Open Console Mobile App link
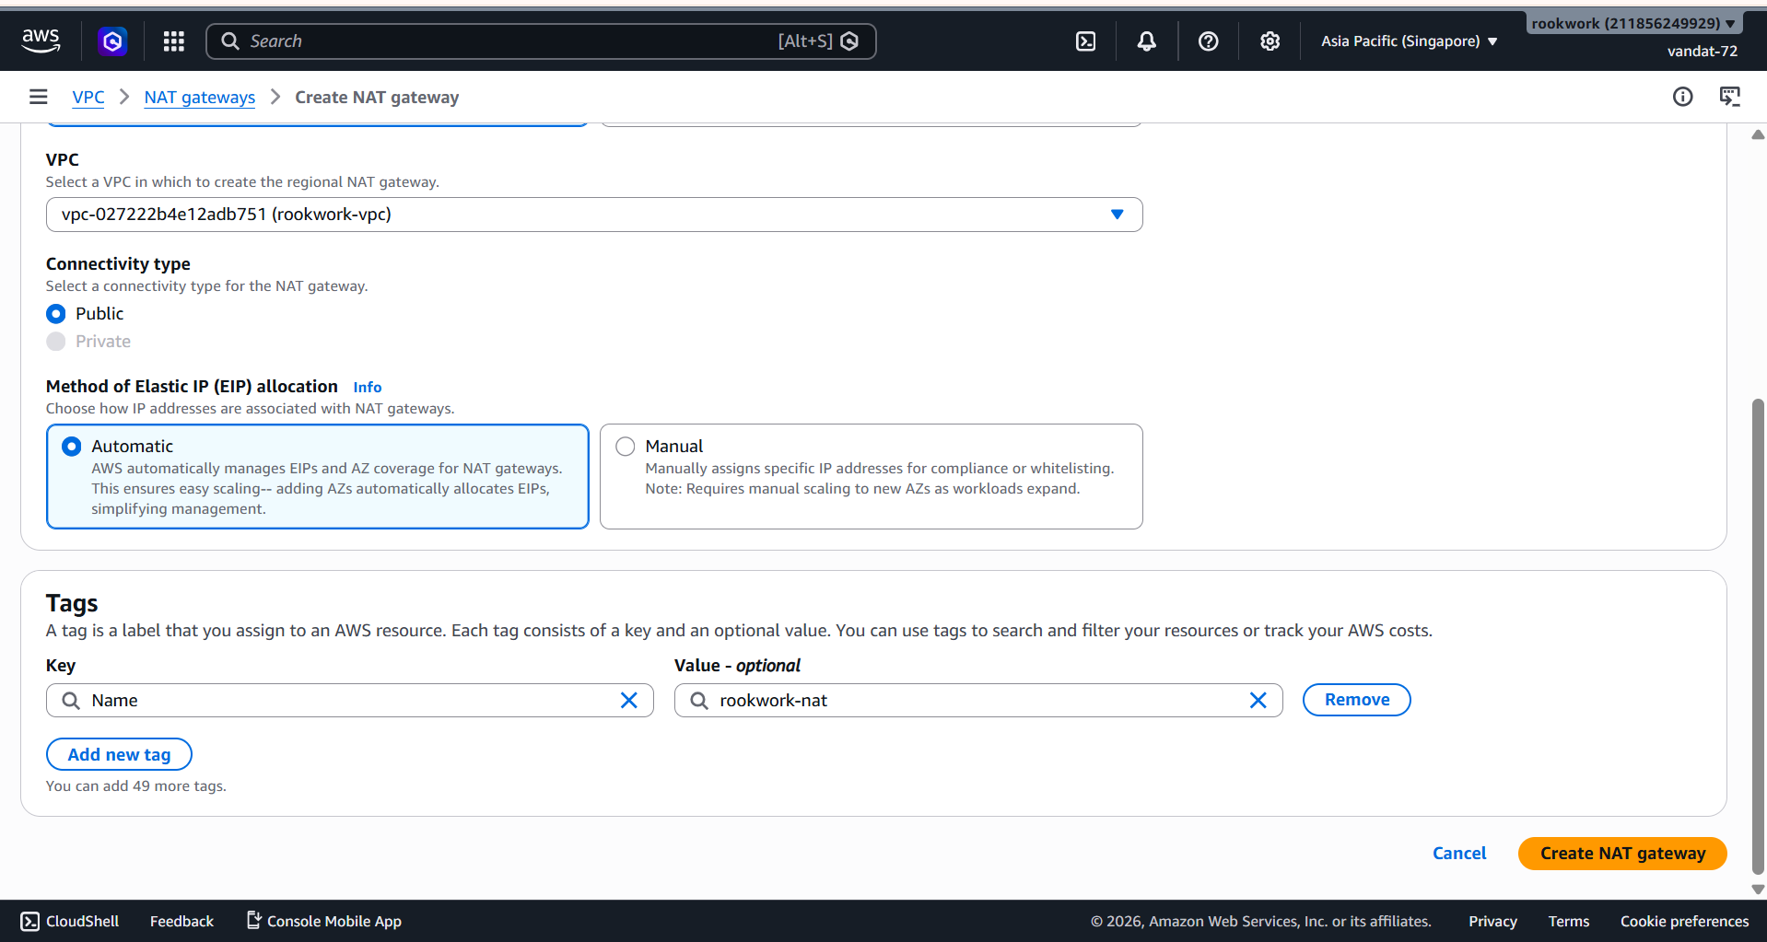This screenshot has height=942, width=1767. click(x=324, y=921)
